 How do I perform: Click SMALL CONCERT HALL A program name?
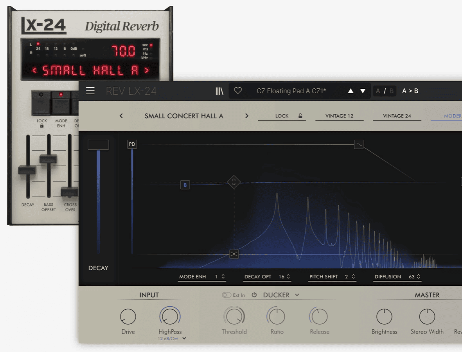tap(184, 116)
